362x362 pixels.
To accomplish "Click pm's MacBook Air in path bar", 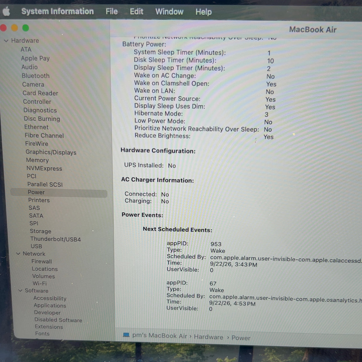I will [x=160, y=336].
